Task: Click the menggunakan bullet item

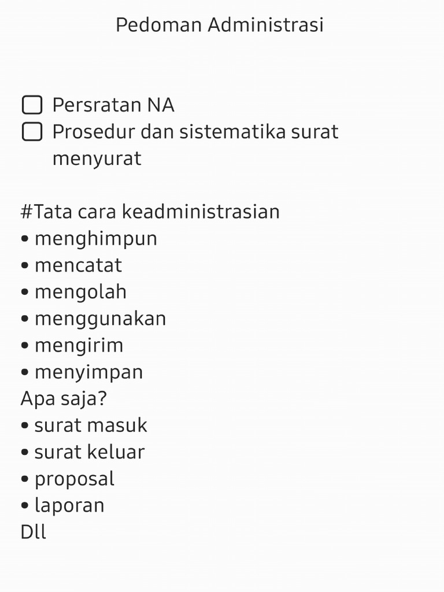Action: (x=94, y=319)
